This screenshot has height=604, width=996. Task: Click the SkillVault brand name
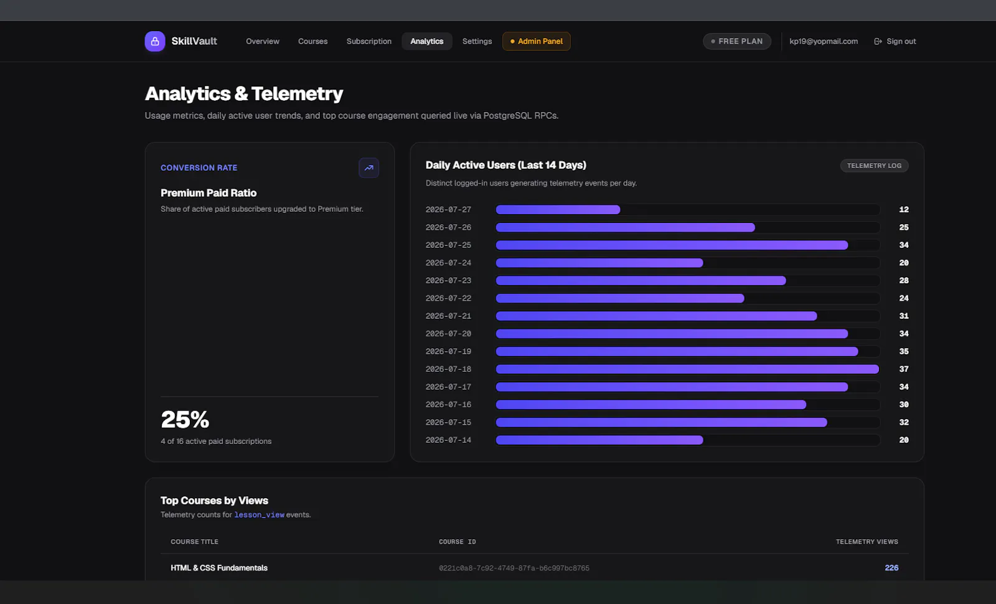(x=194, y=41)
